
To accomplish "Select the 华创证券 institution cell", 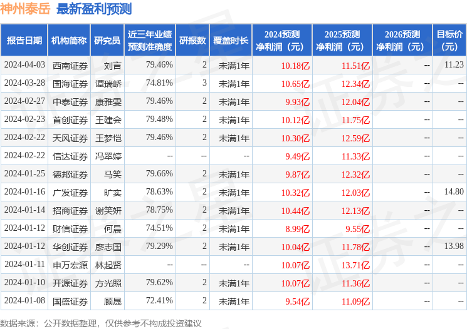I will (70, 247).
